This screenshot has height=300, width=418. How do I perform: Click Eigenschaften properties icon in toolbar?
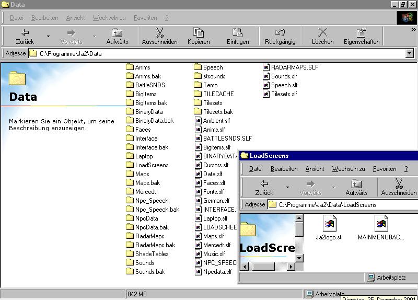coord(362,32)
